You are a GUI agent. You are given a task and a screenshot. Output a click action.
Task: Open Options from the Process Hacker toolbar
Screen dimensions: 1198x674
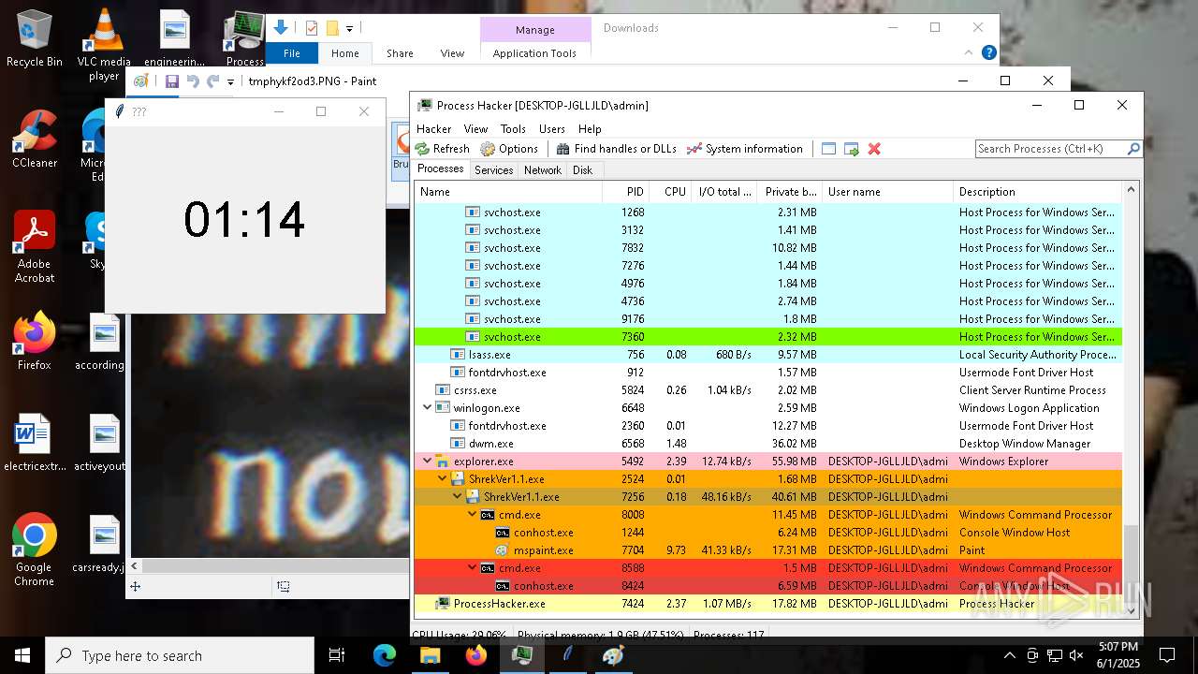pos(509,149)
